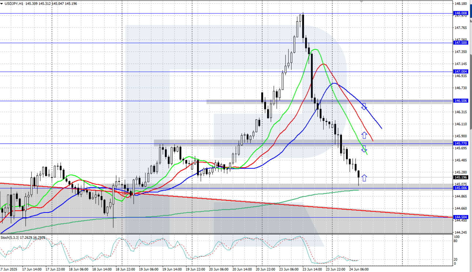The width and height of the screenshot is (472, 272).
Task: Click the 17 Jun 2025 date label
Action: point(8,269)
